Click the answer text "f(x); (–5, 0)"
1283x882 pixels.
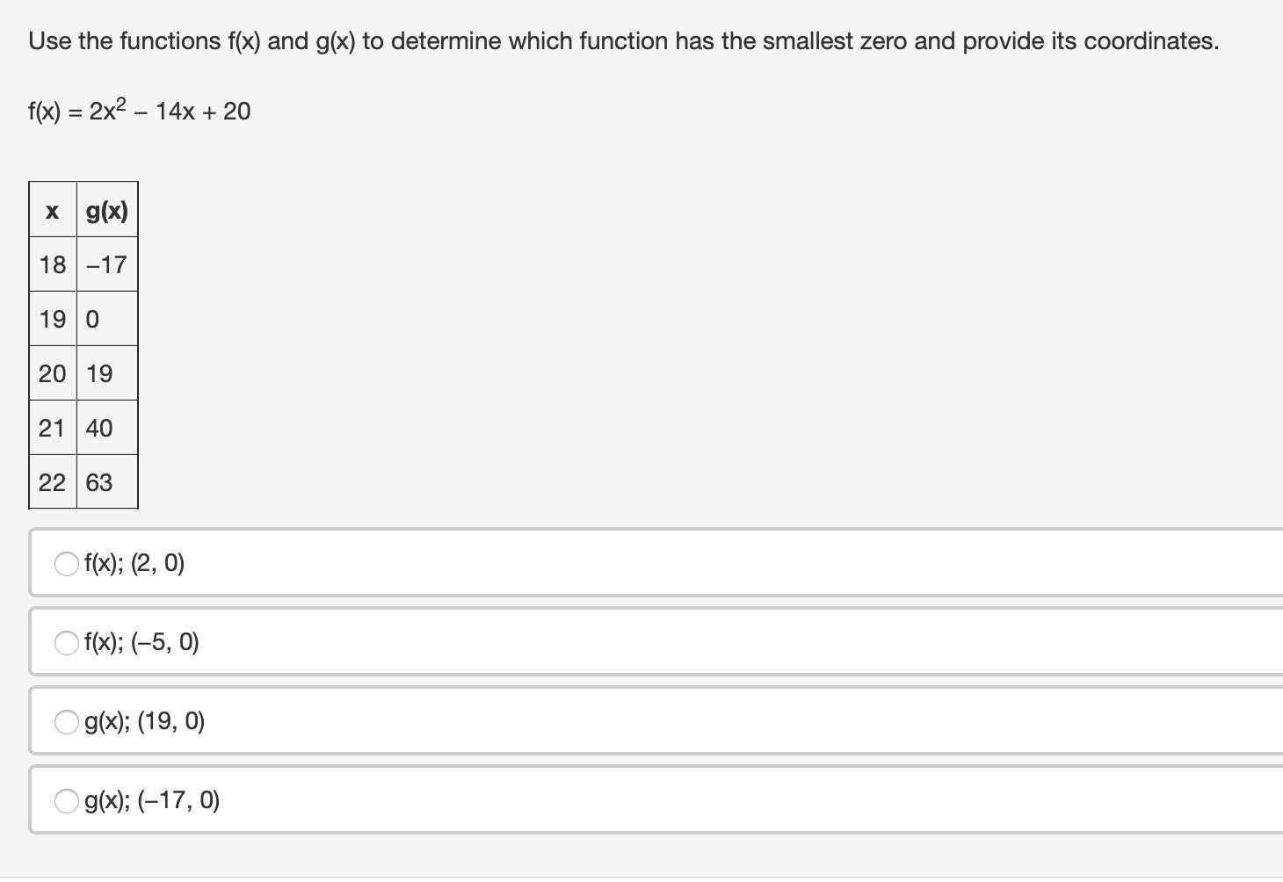pos(141,642)
